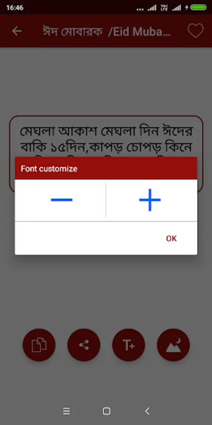Confirm font dialog by clicking OK
Viewport: 212px width, 425px height.
[171, 238]
